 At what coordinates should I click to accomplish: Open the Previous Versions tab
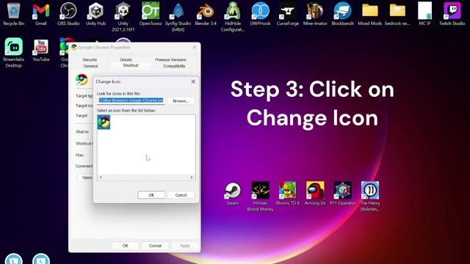click(170, 59)
